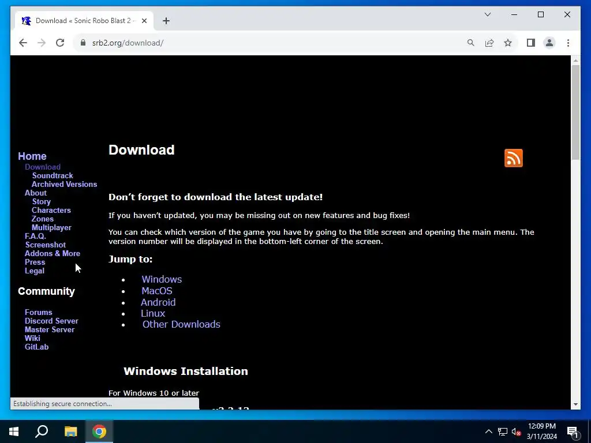Open the Download sidebar link
Image resolution: width=591 pixels, height=443 pixels.
[x=43, y=167]
